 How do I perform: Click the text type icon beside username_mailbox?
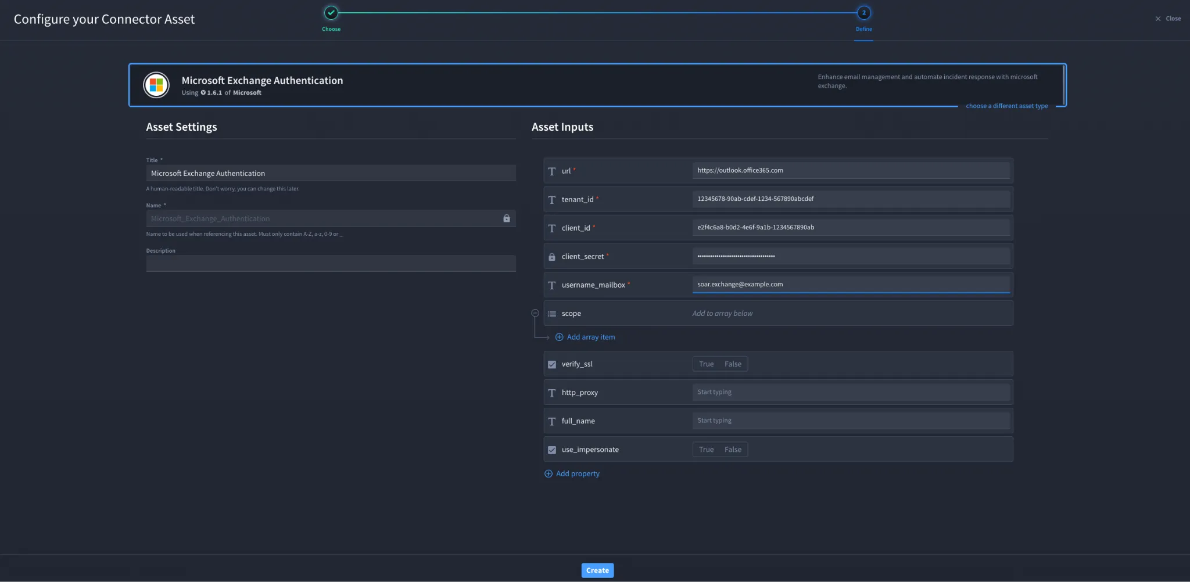[x=552, y=285]
